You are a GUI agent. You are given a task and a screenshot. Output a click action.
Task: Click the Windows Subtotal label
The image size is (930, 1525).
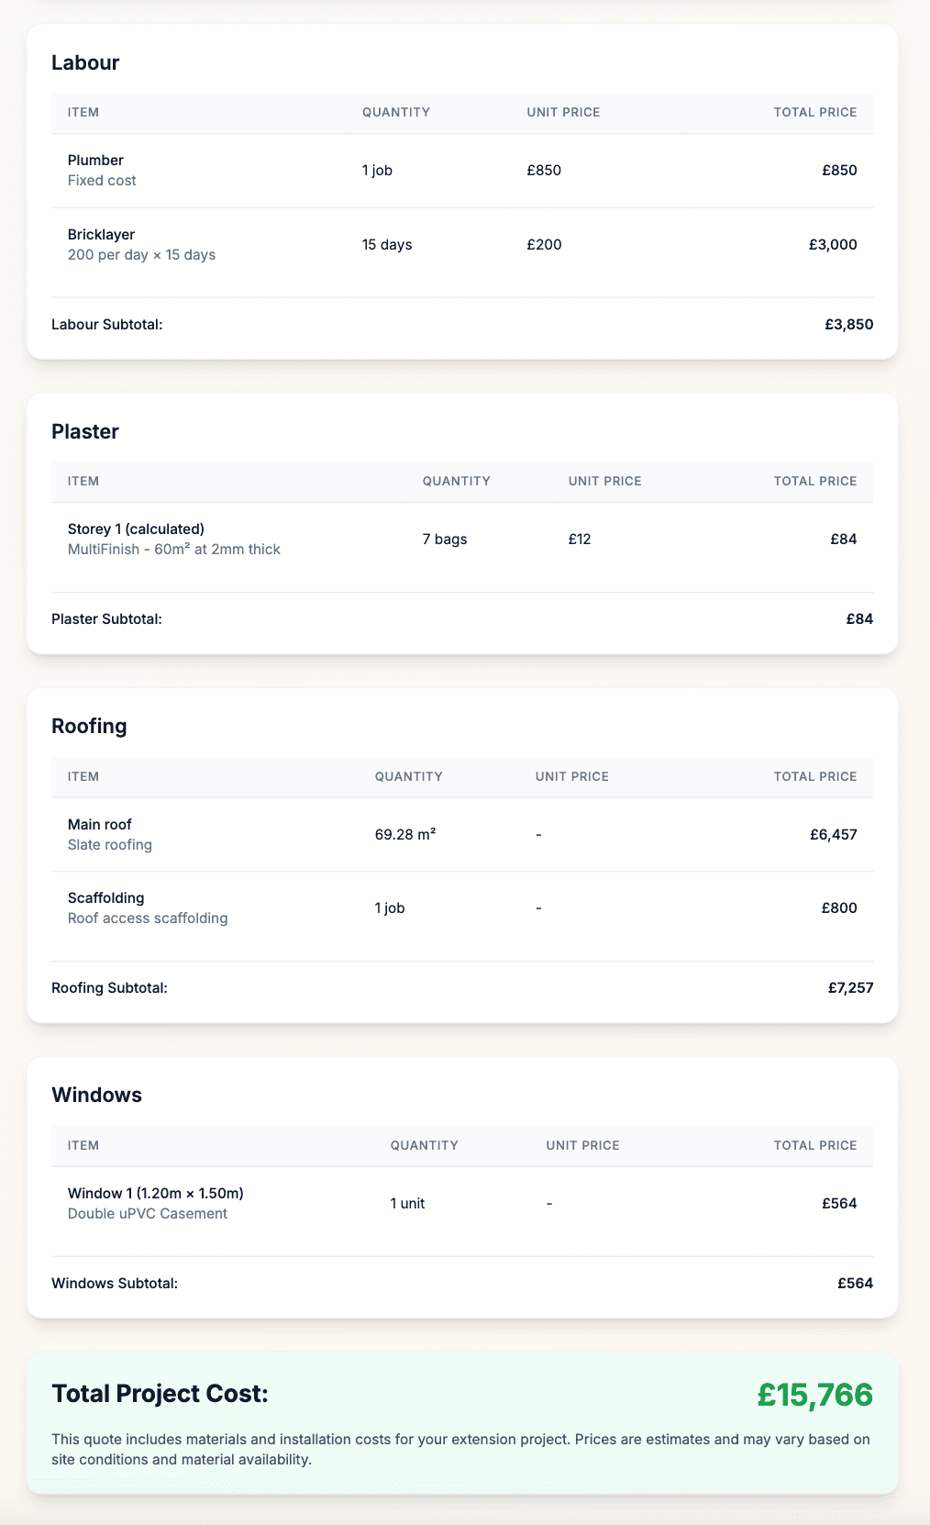pos(115,1283)
